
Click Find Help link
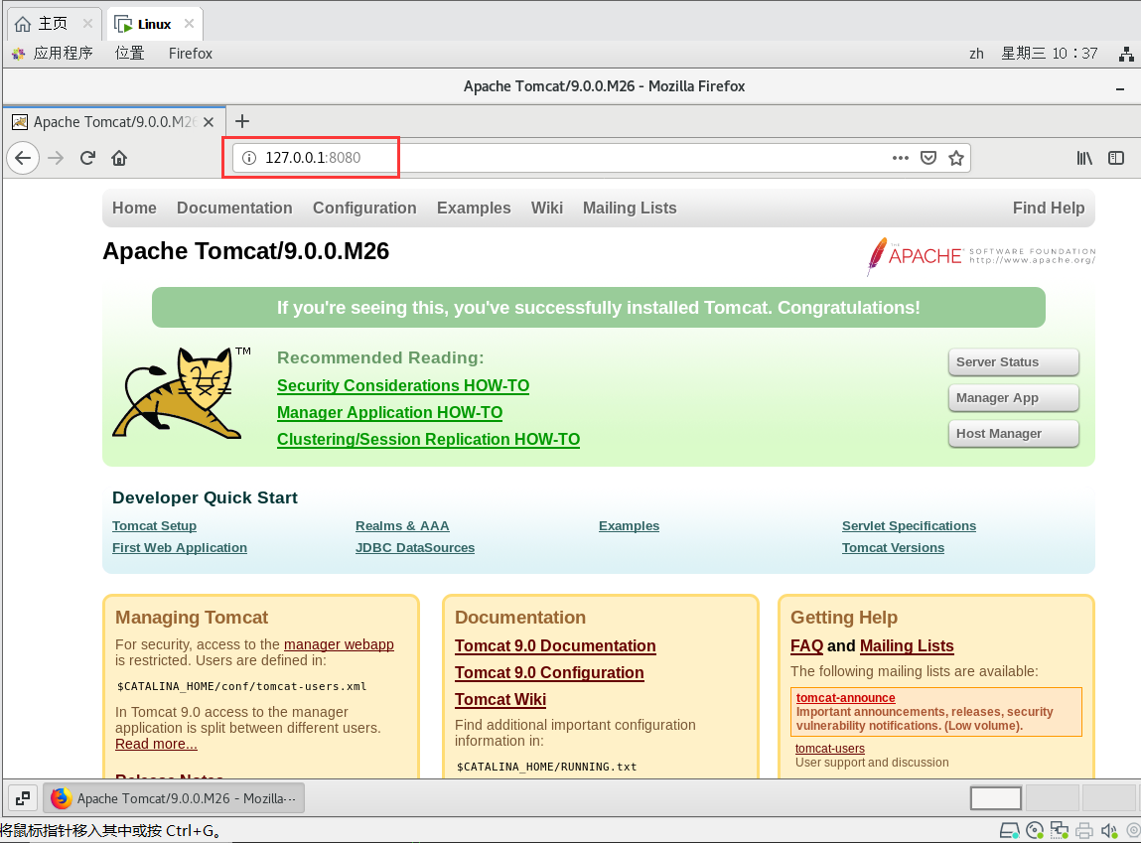coord(1049,209)
